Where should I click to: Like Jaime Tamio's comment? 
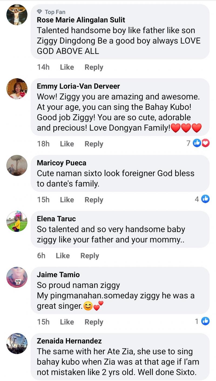[x=67, y=322]
